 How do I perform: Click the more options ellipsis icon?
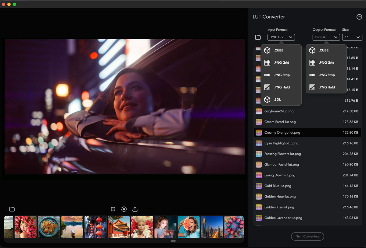(x=359, y=17)
